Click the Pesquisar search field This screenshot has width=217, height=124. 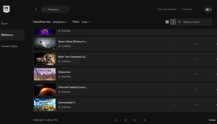(x=55, y=9)
